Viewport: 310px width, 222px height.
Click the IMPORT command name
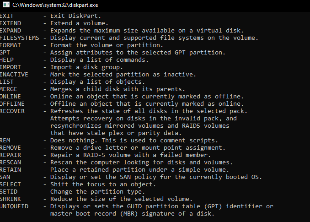(x=11, y=67)
